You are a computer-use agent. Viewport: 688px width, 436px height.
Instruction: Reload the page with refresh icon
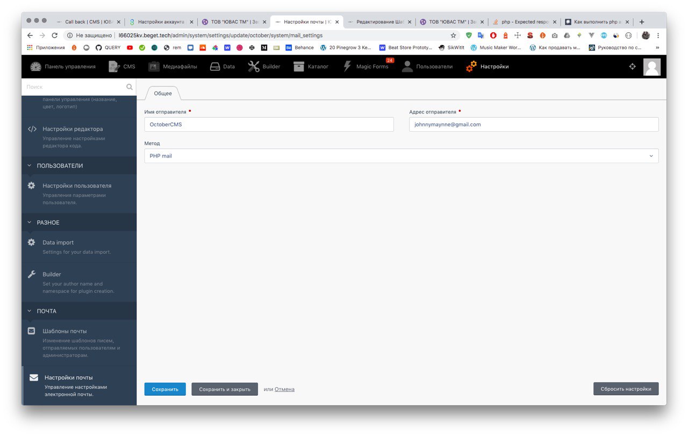click(x=54, y=35)
